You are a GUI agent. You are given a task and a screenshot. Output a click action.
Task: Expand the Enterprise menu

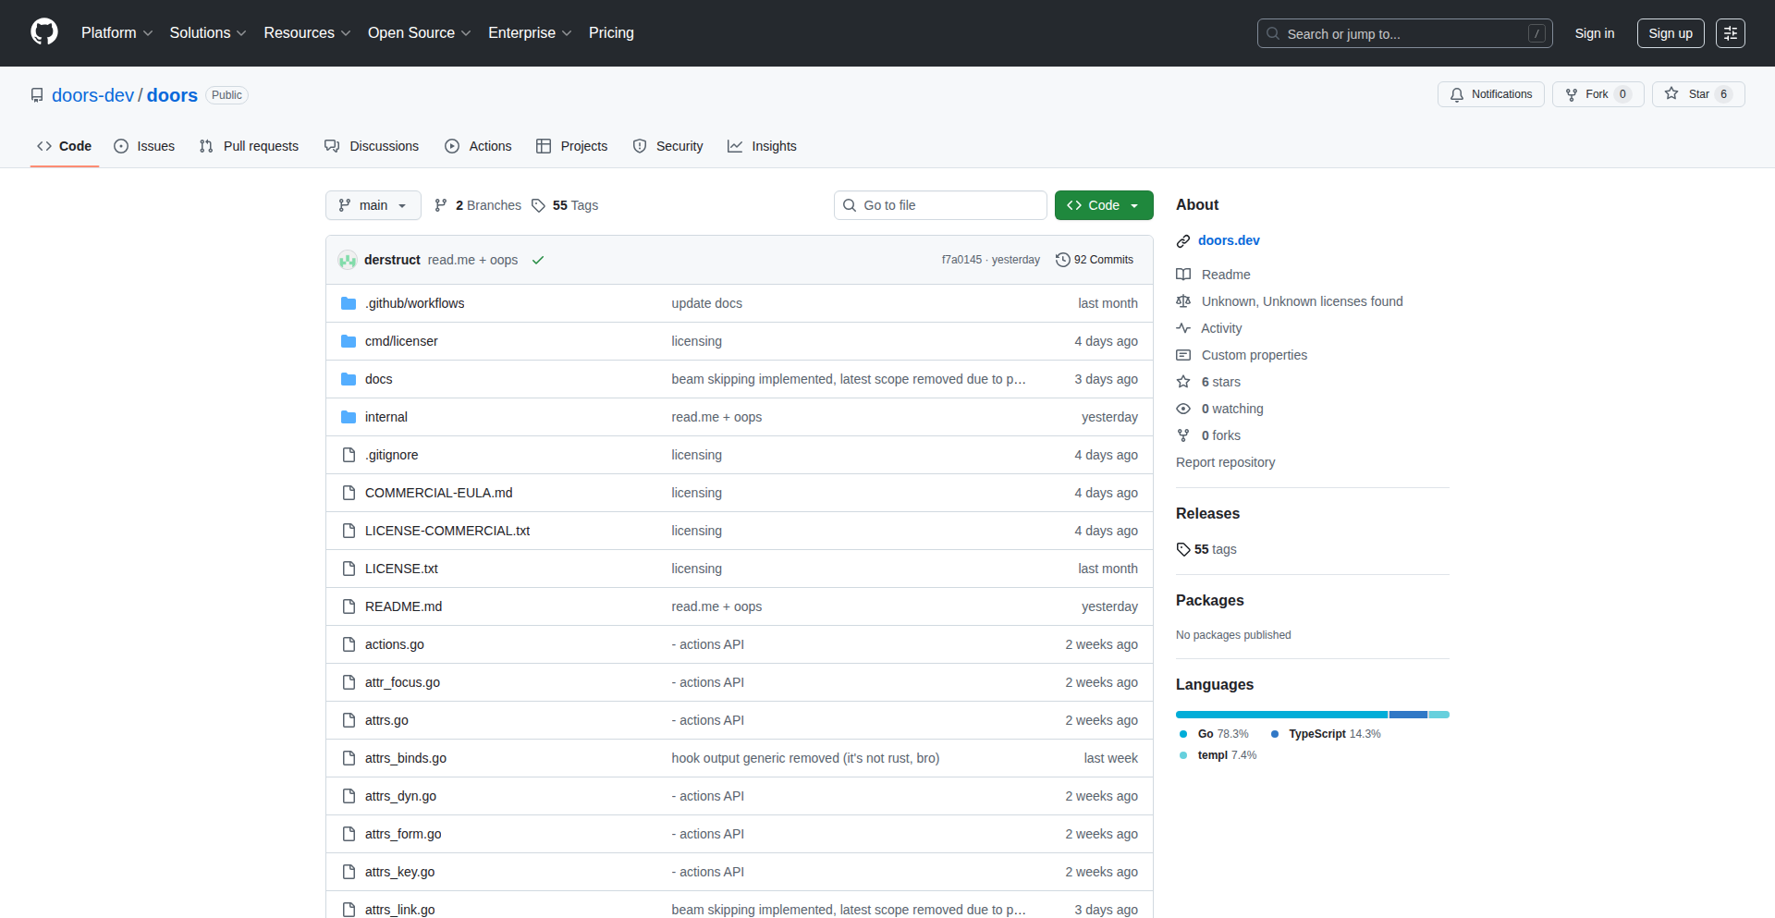pos(530,32)
